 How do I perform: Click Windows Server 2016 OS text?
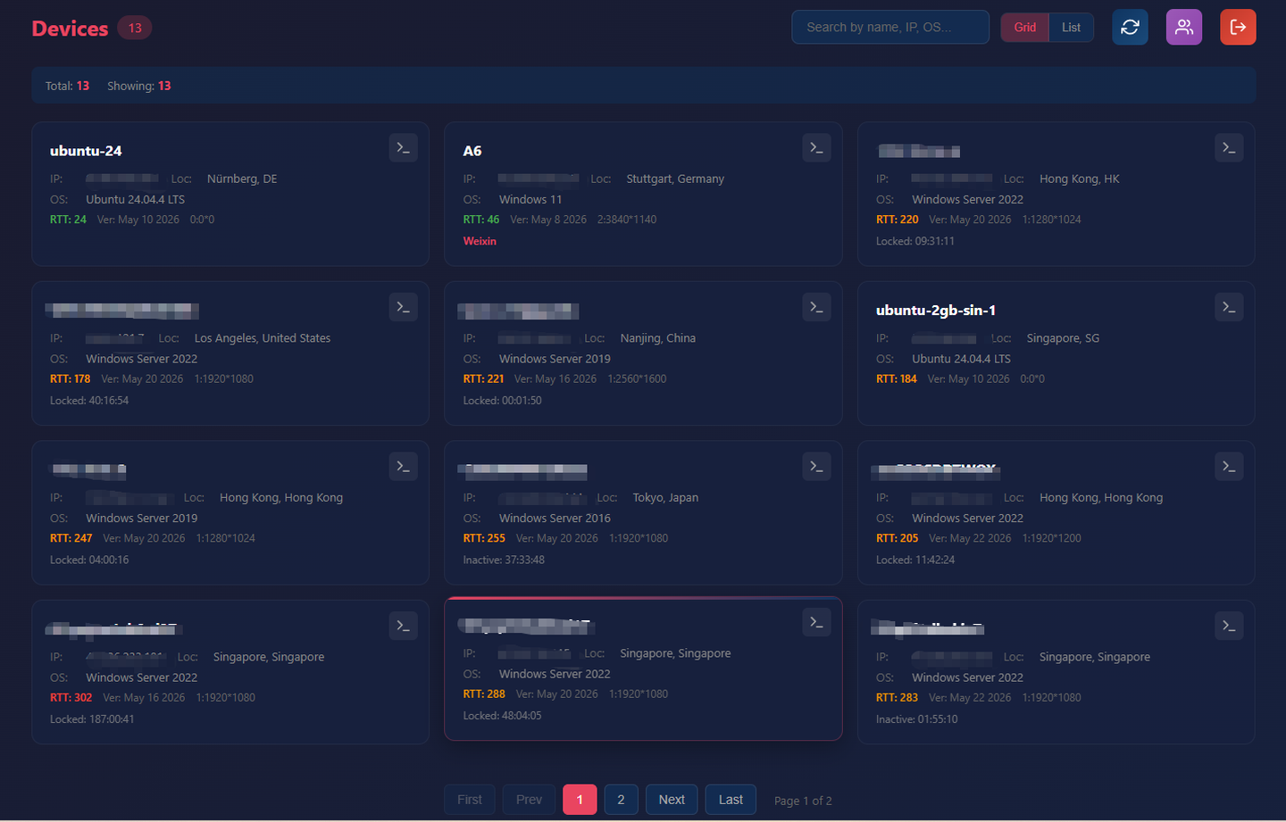(x=555, y=518)
